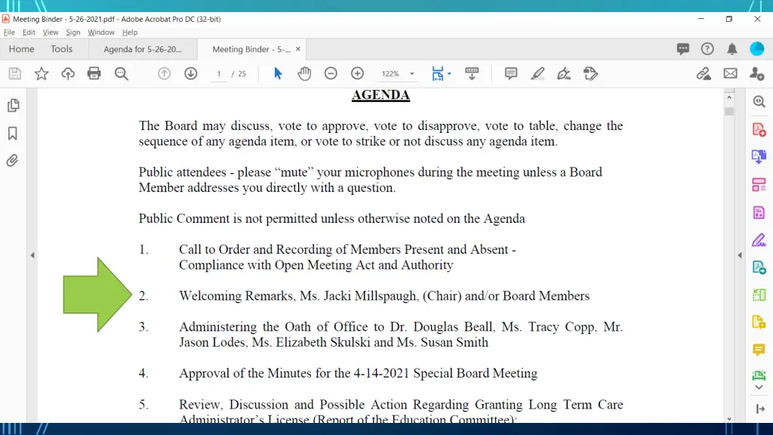Open the sign document tool

pyautogui.click(x=564, y=73)
